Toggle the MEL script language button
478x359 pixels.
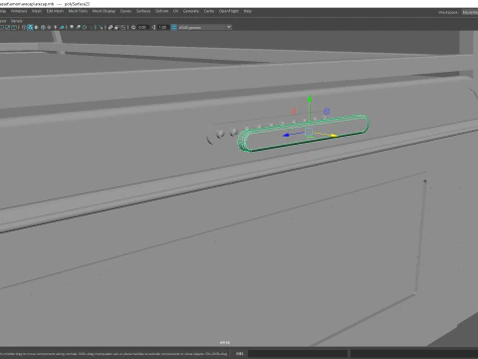pyautogui.click(x=239, y=354)
